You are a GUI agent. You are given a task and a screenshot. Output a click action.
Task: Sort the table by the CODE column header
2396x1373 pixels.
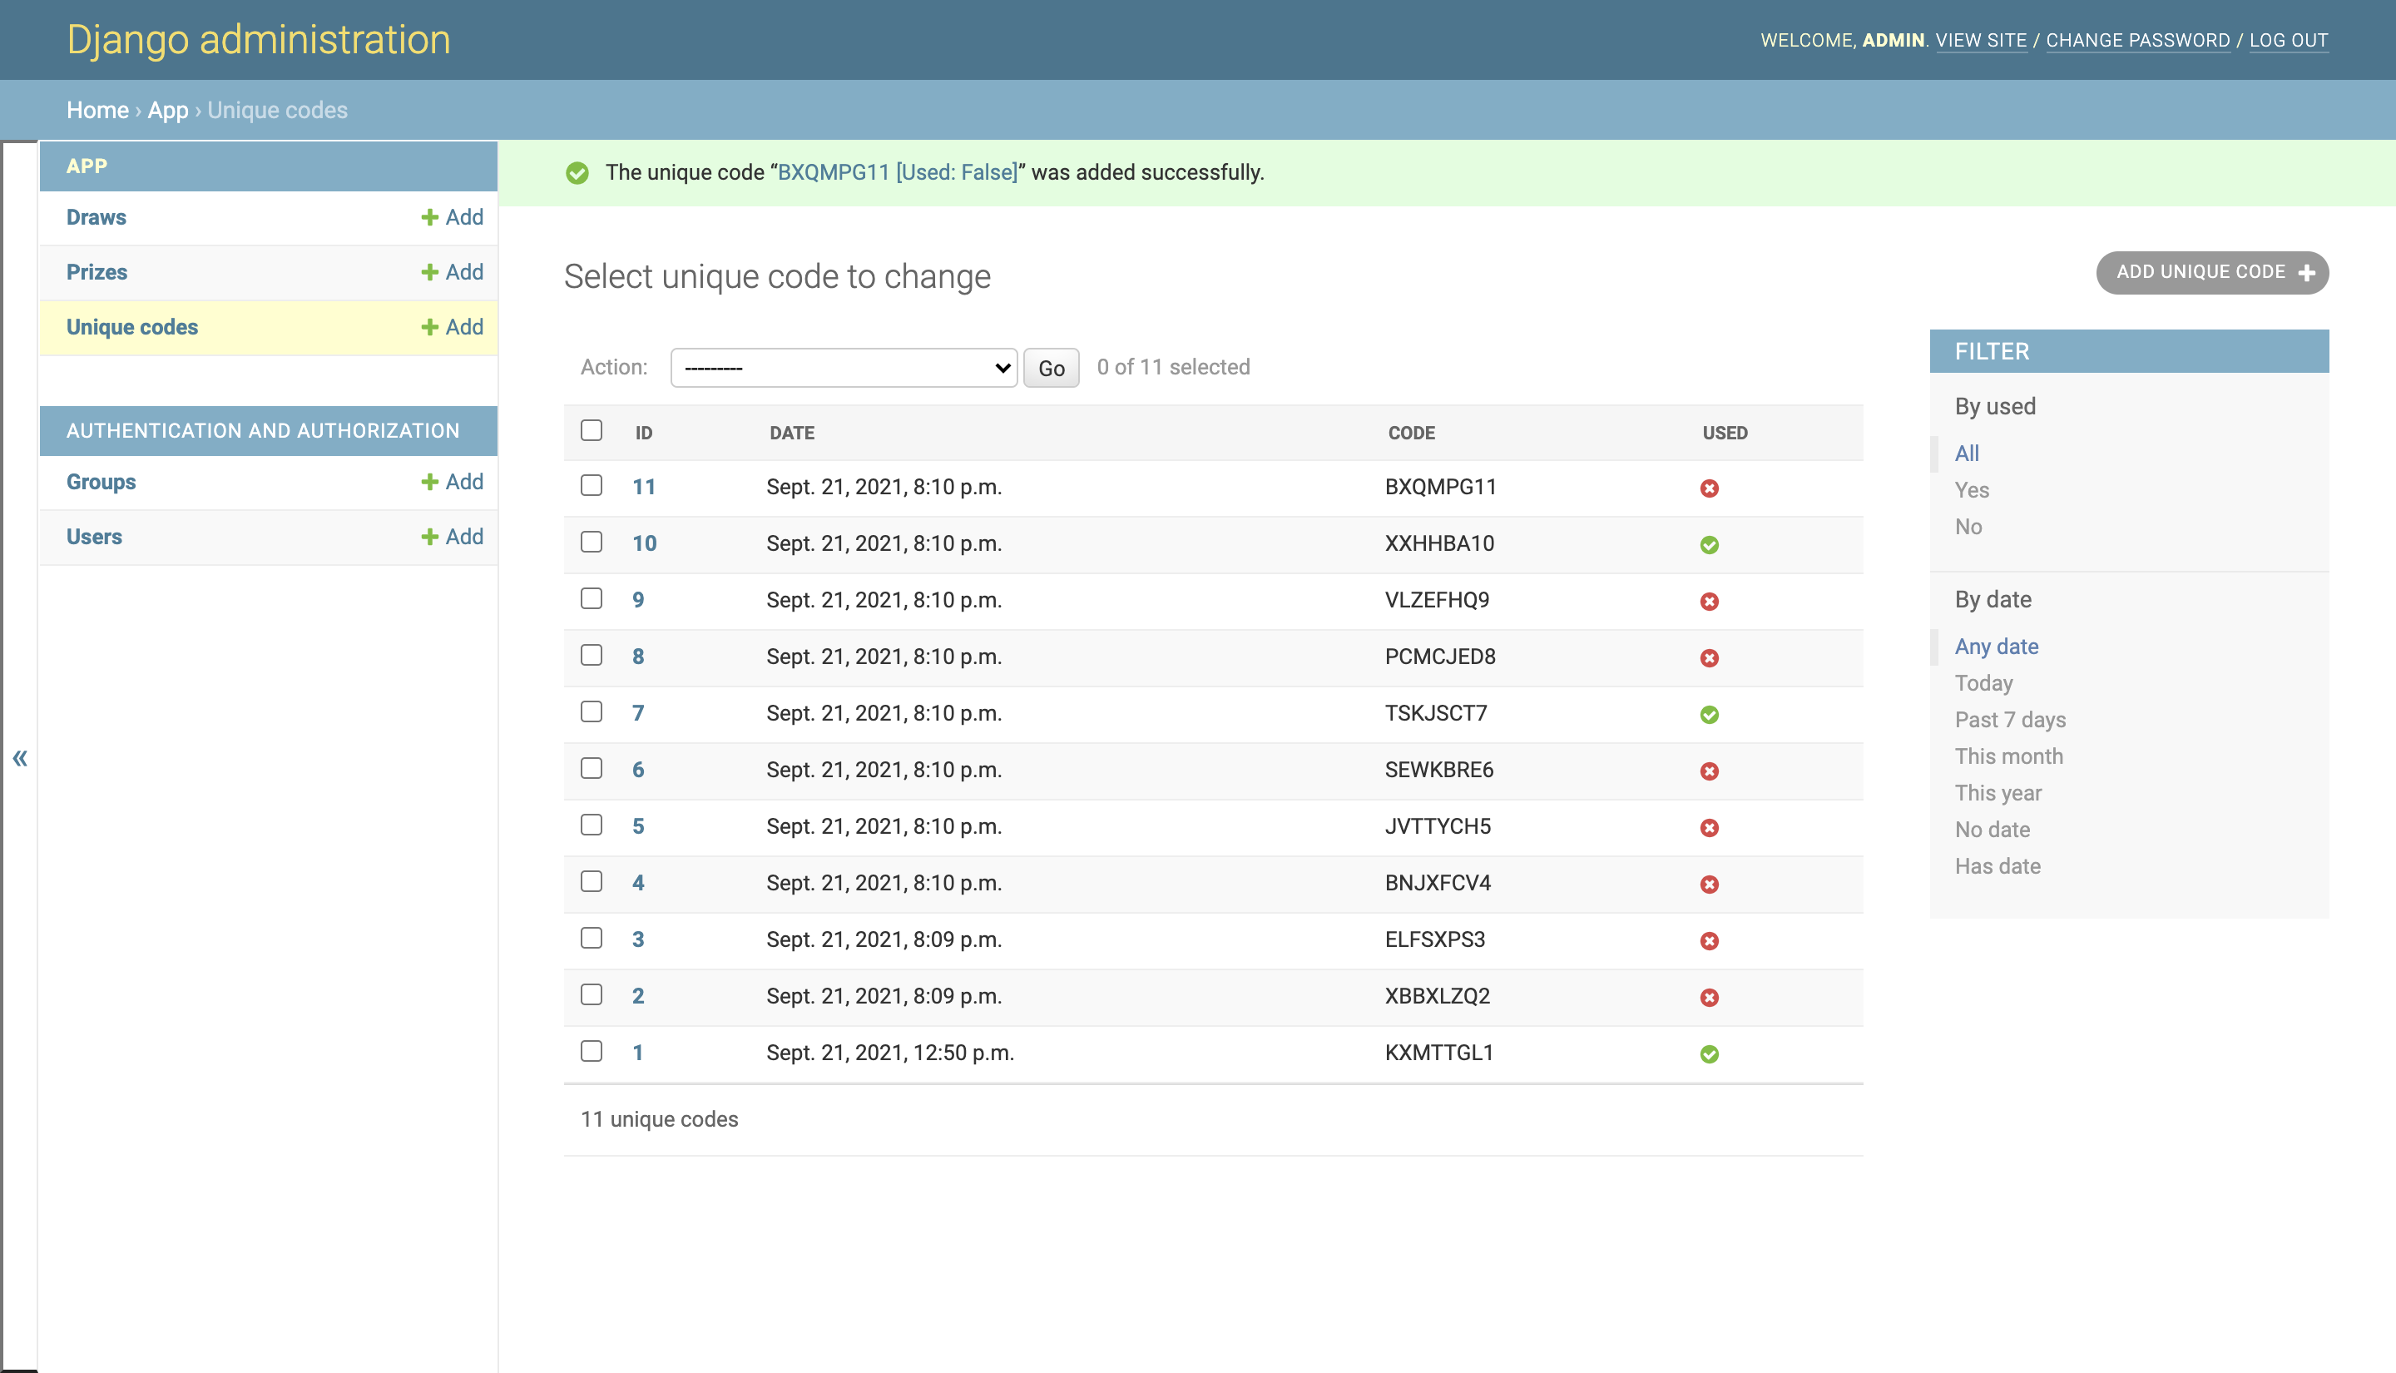pos(1411,433)
